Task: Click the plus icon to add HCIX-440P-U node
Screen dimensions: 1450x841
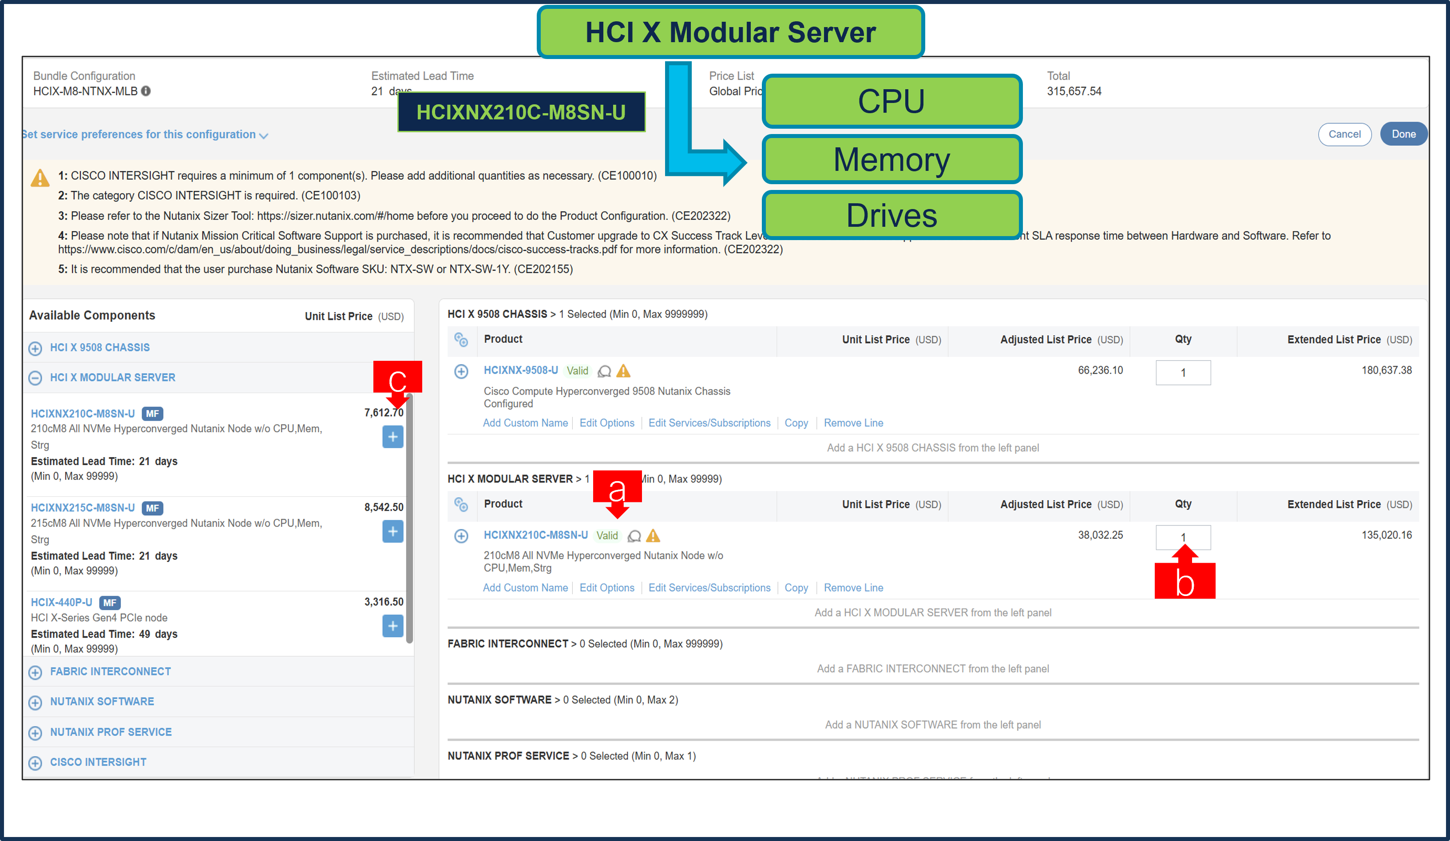Action: click(x=393, y=627)
